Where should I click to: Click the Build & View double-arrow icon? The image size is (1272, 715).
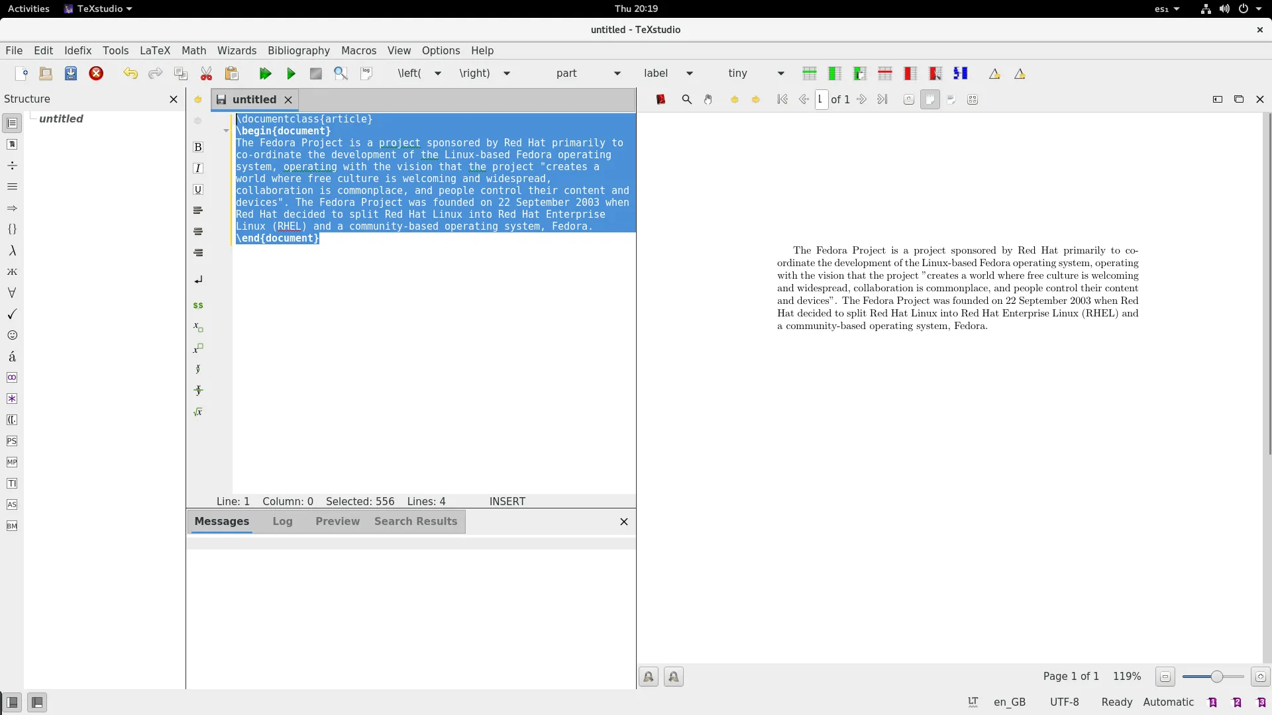[265, 73]
